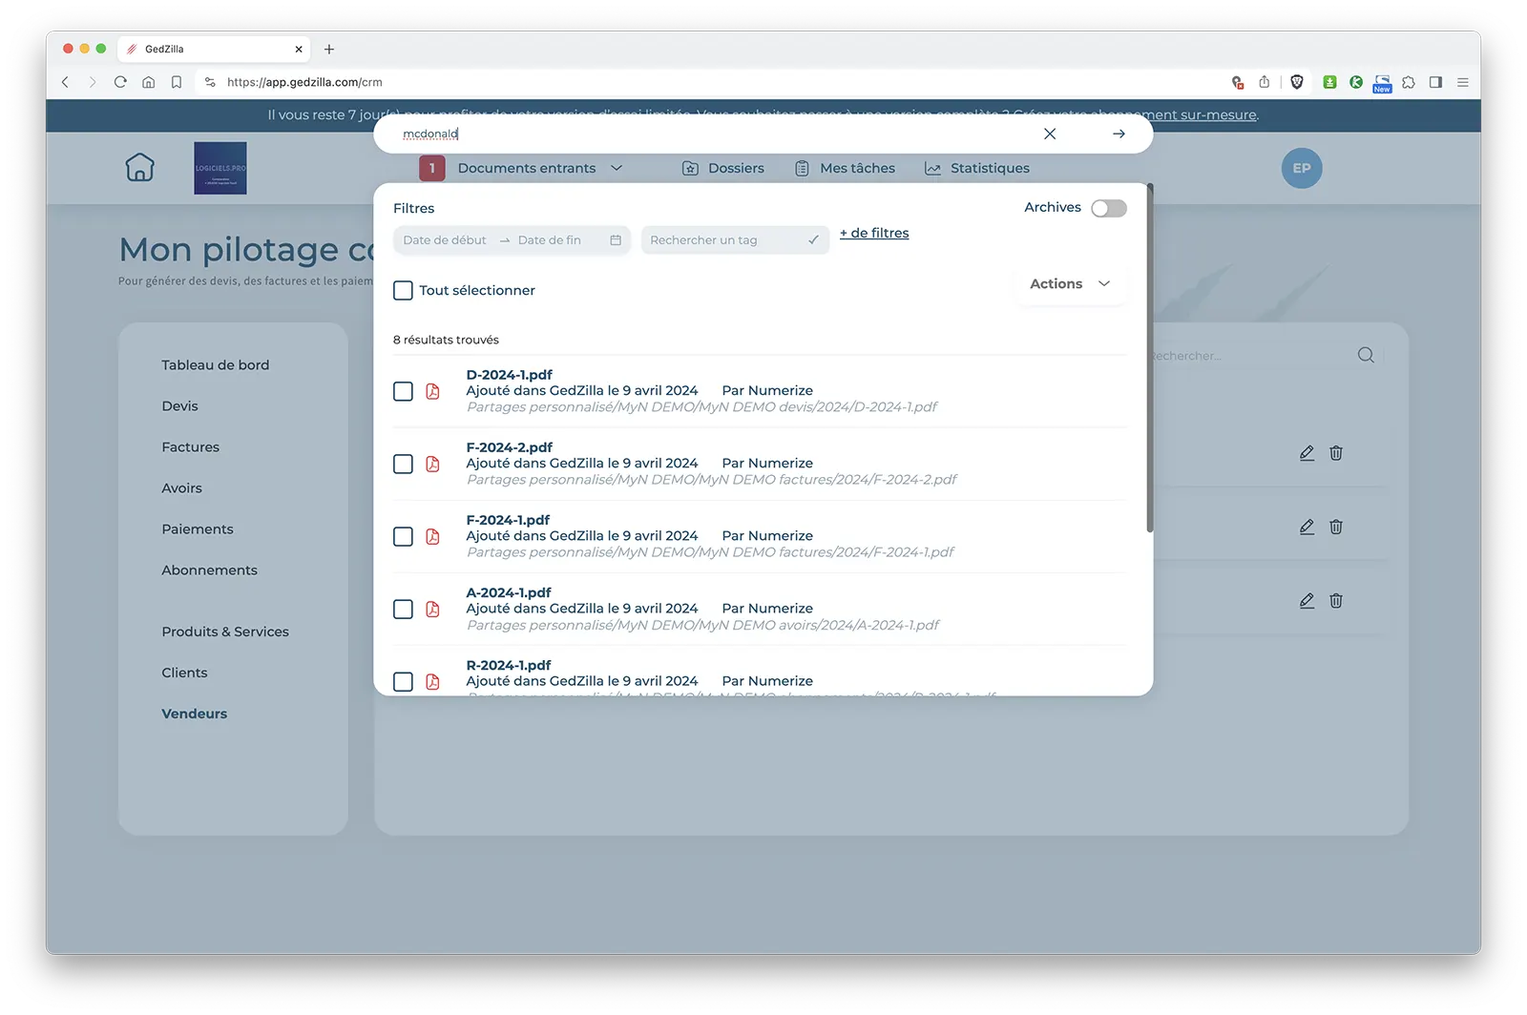Screen dimensions: 1527x1015
Task: Click the PDF icon for A-2024-1.pdf
Action: [432, 609]
